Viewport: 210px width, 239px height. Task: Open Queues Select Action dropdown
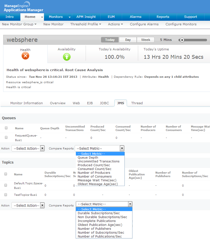tap(28, 148)
